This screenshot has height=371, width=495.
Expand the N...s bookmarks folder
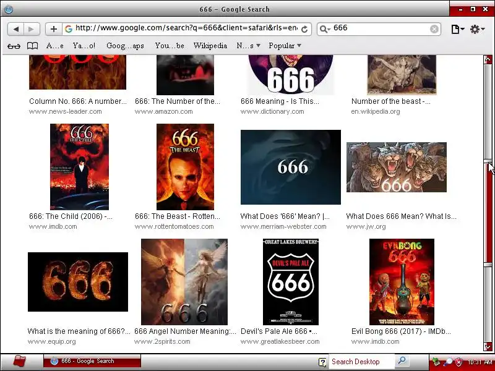(x=249, y=46)
